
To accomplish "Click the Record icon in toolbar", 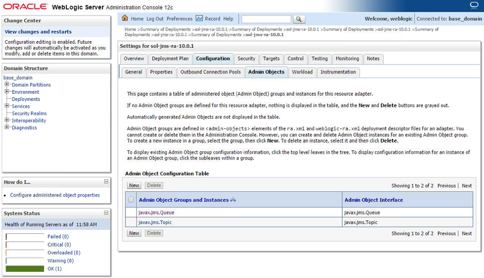I will click(x=199, y=19).
